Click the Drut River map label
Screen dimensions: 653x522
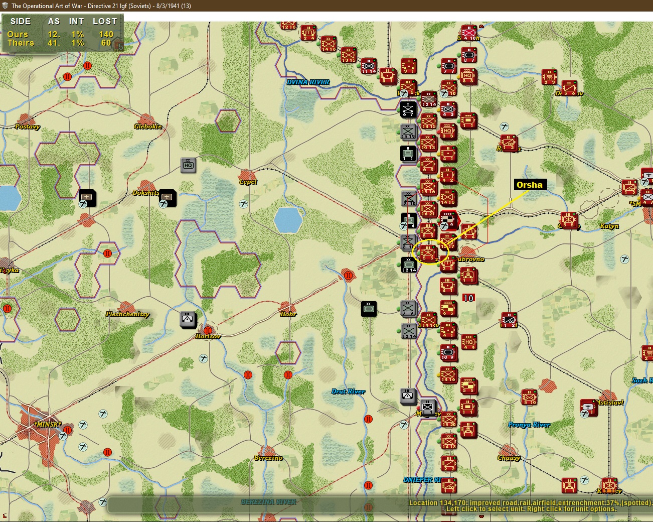[x=348, y=391]
